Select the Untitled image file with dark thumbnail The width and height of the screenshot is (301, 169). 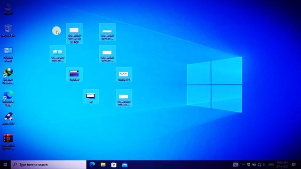[x=74, y=74]
